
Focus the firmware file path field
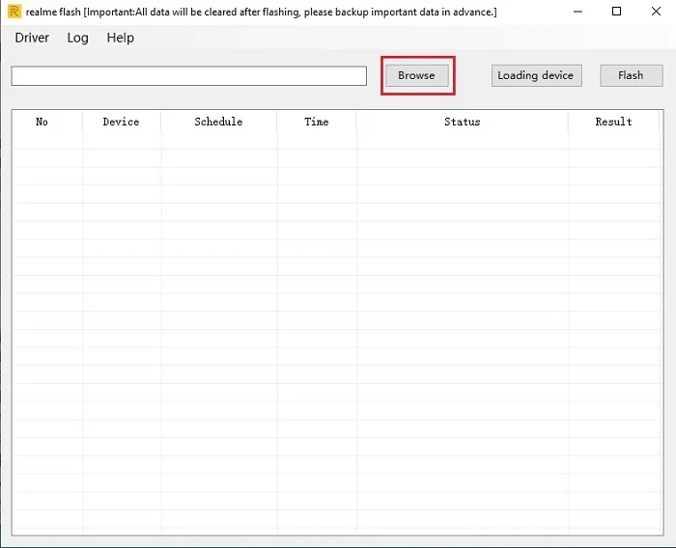189,76
